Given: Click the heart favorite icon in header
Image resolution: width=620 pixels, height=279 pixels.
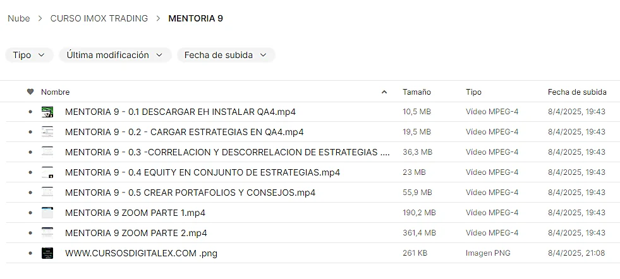Looking at the screenshot, I should click(30, 92).
